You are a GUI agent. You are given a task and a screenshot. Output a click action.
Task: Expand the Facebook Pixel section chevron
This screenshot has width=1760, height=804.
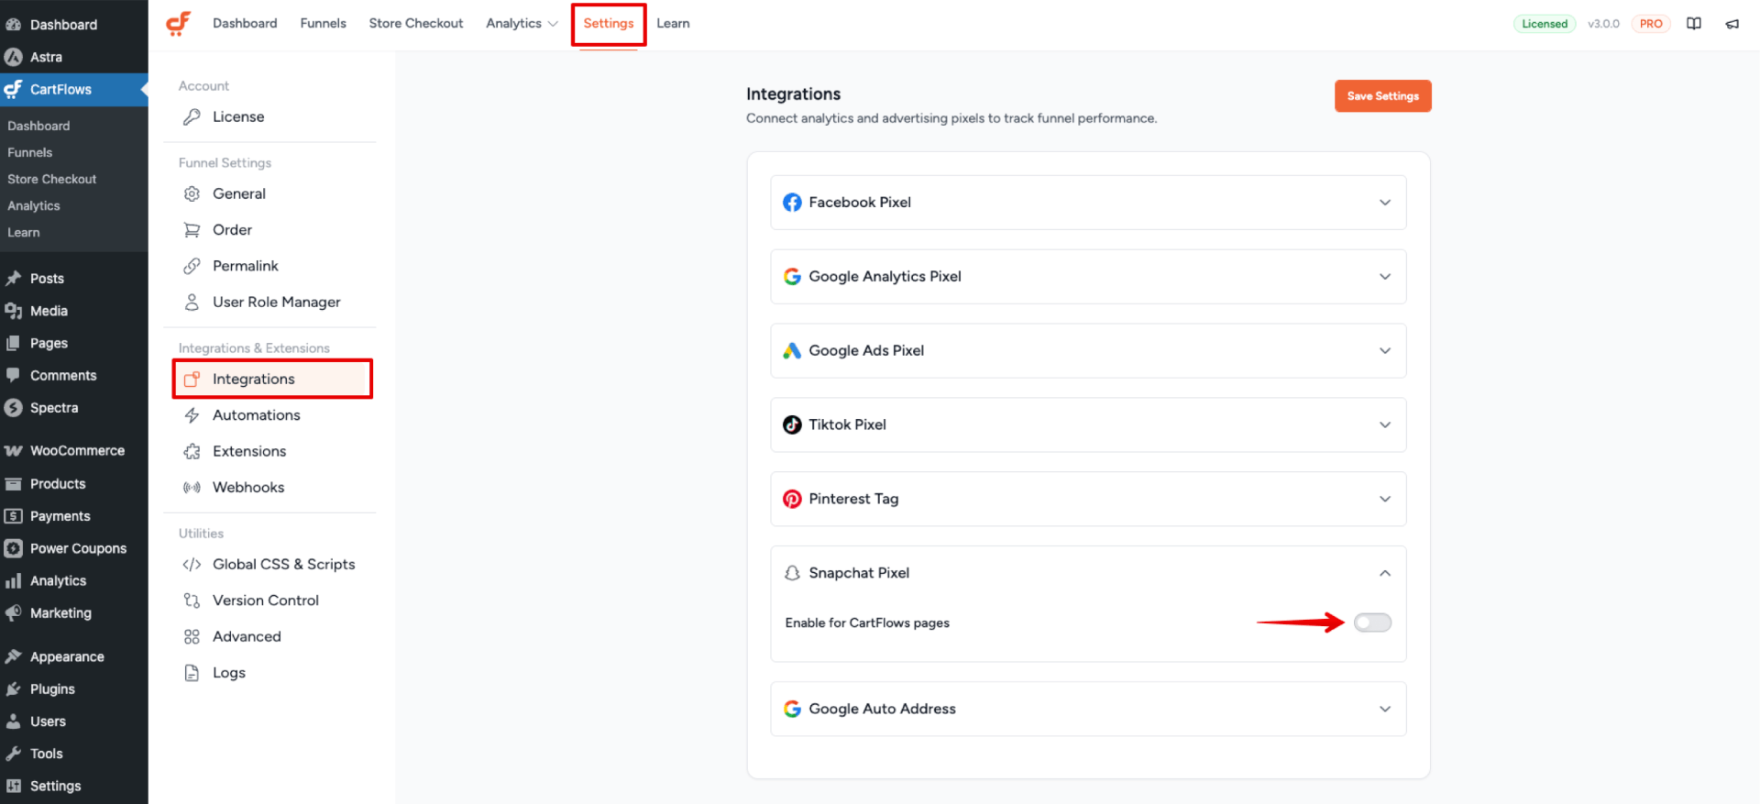click(x=1385, y=203)
